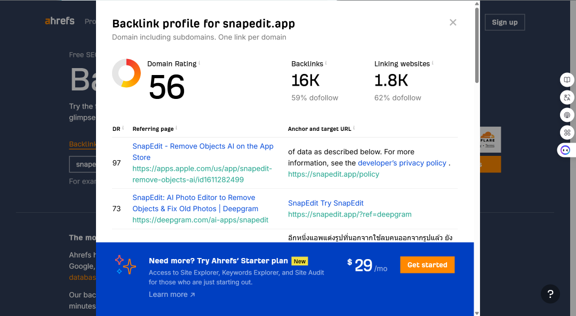Click the Get started button
Image resolution: width=576 pixels, height=316 pixels.
pos(427,265)
